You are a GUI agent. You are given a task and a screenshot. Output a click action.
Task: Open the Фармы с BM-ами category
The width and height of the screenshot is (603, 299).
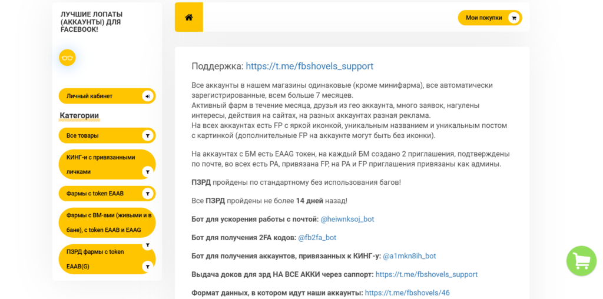pos(106,222)
